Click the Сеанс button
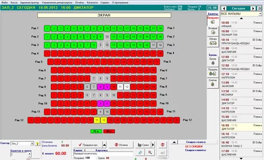Screen dimensions: 264x160 coord(143,145)
